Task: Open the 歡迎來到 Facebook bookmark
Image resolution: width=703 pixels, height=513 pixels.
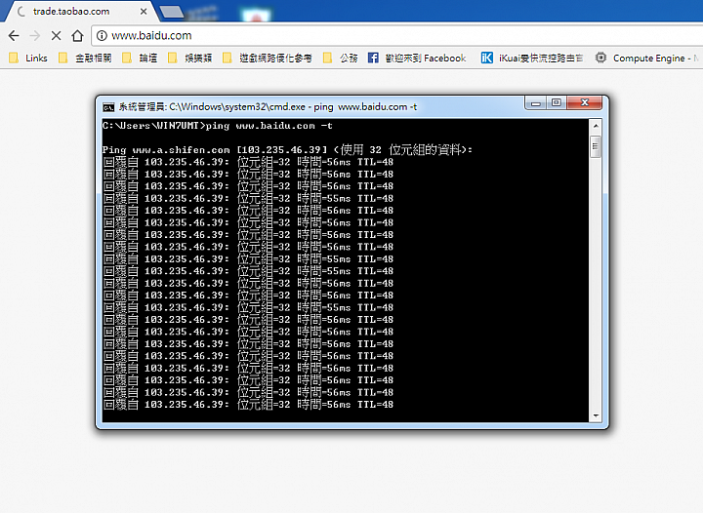Action: 417,58
